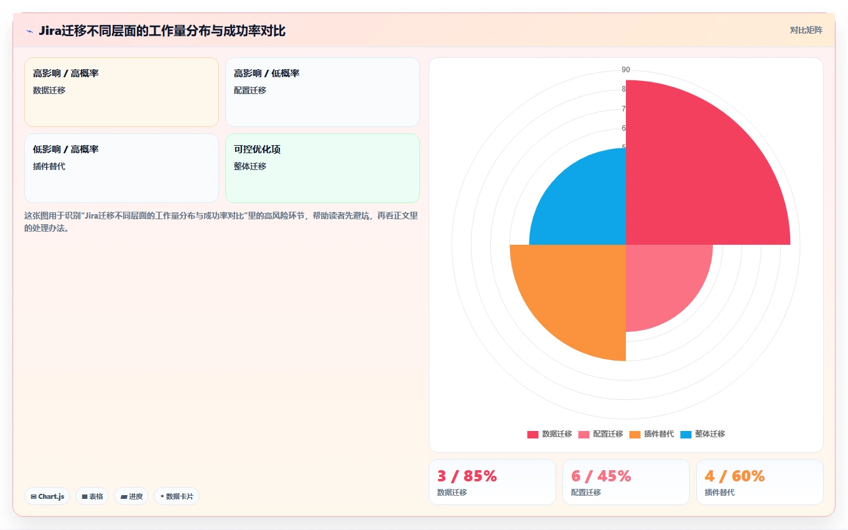Click the Chart.js tag
This screenshot has height=530, width=848.
47,496
